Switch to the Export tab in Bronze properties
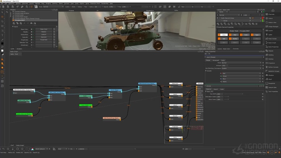 point(216,89)
